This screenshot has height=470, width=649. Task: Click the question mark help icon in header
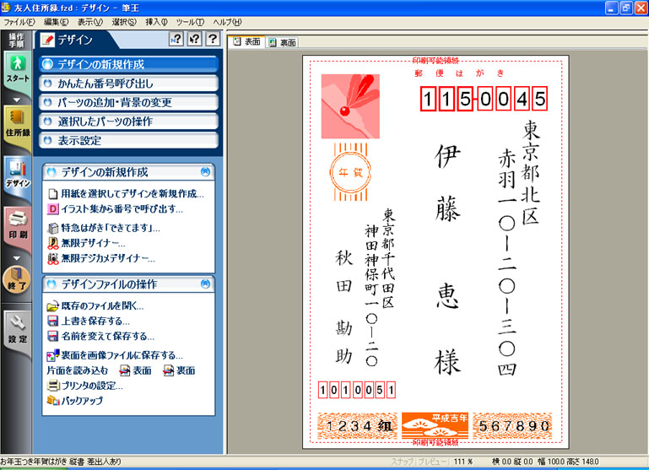(x=212, y=39)
